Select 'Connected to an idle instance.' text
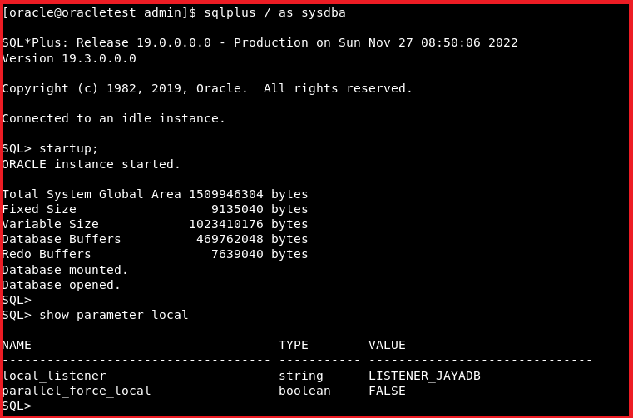633x418 pixels. pyautogui.click(x=114, y=118)
